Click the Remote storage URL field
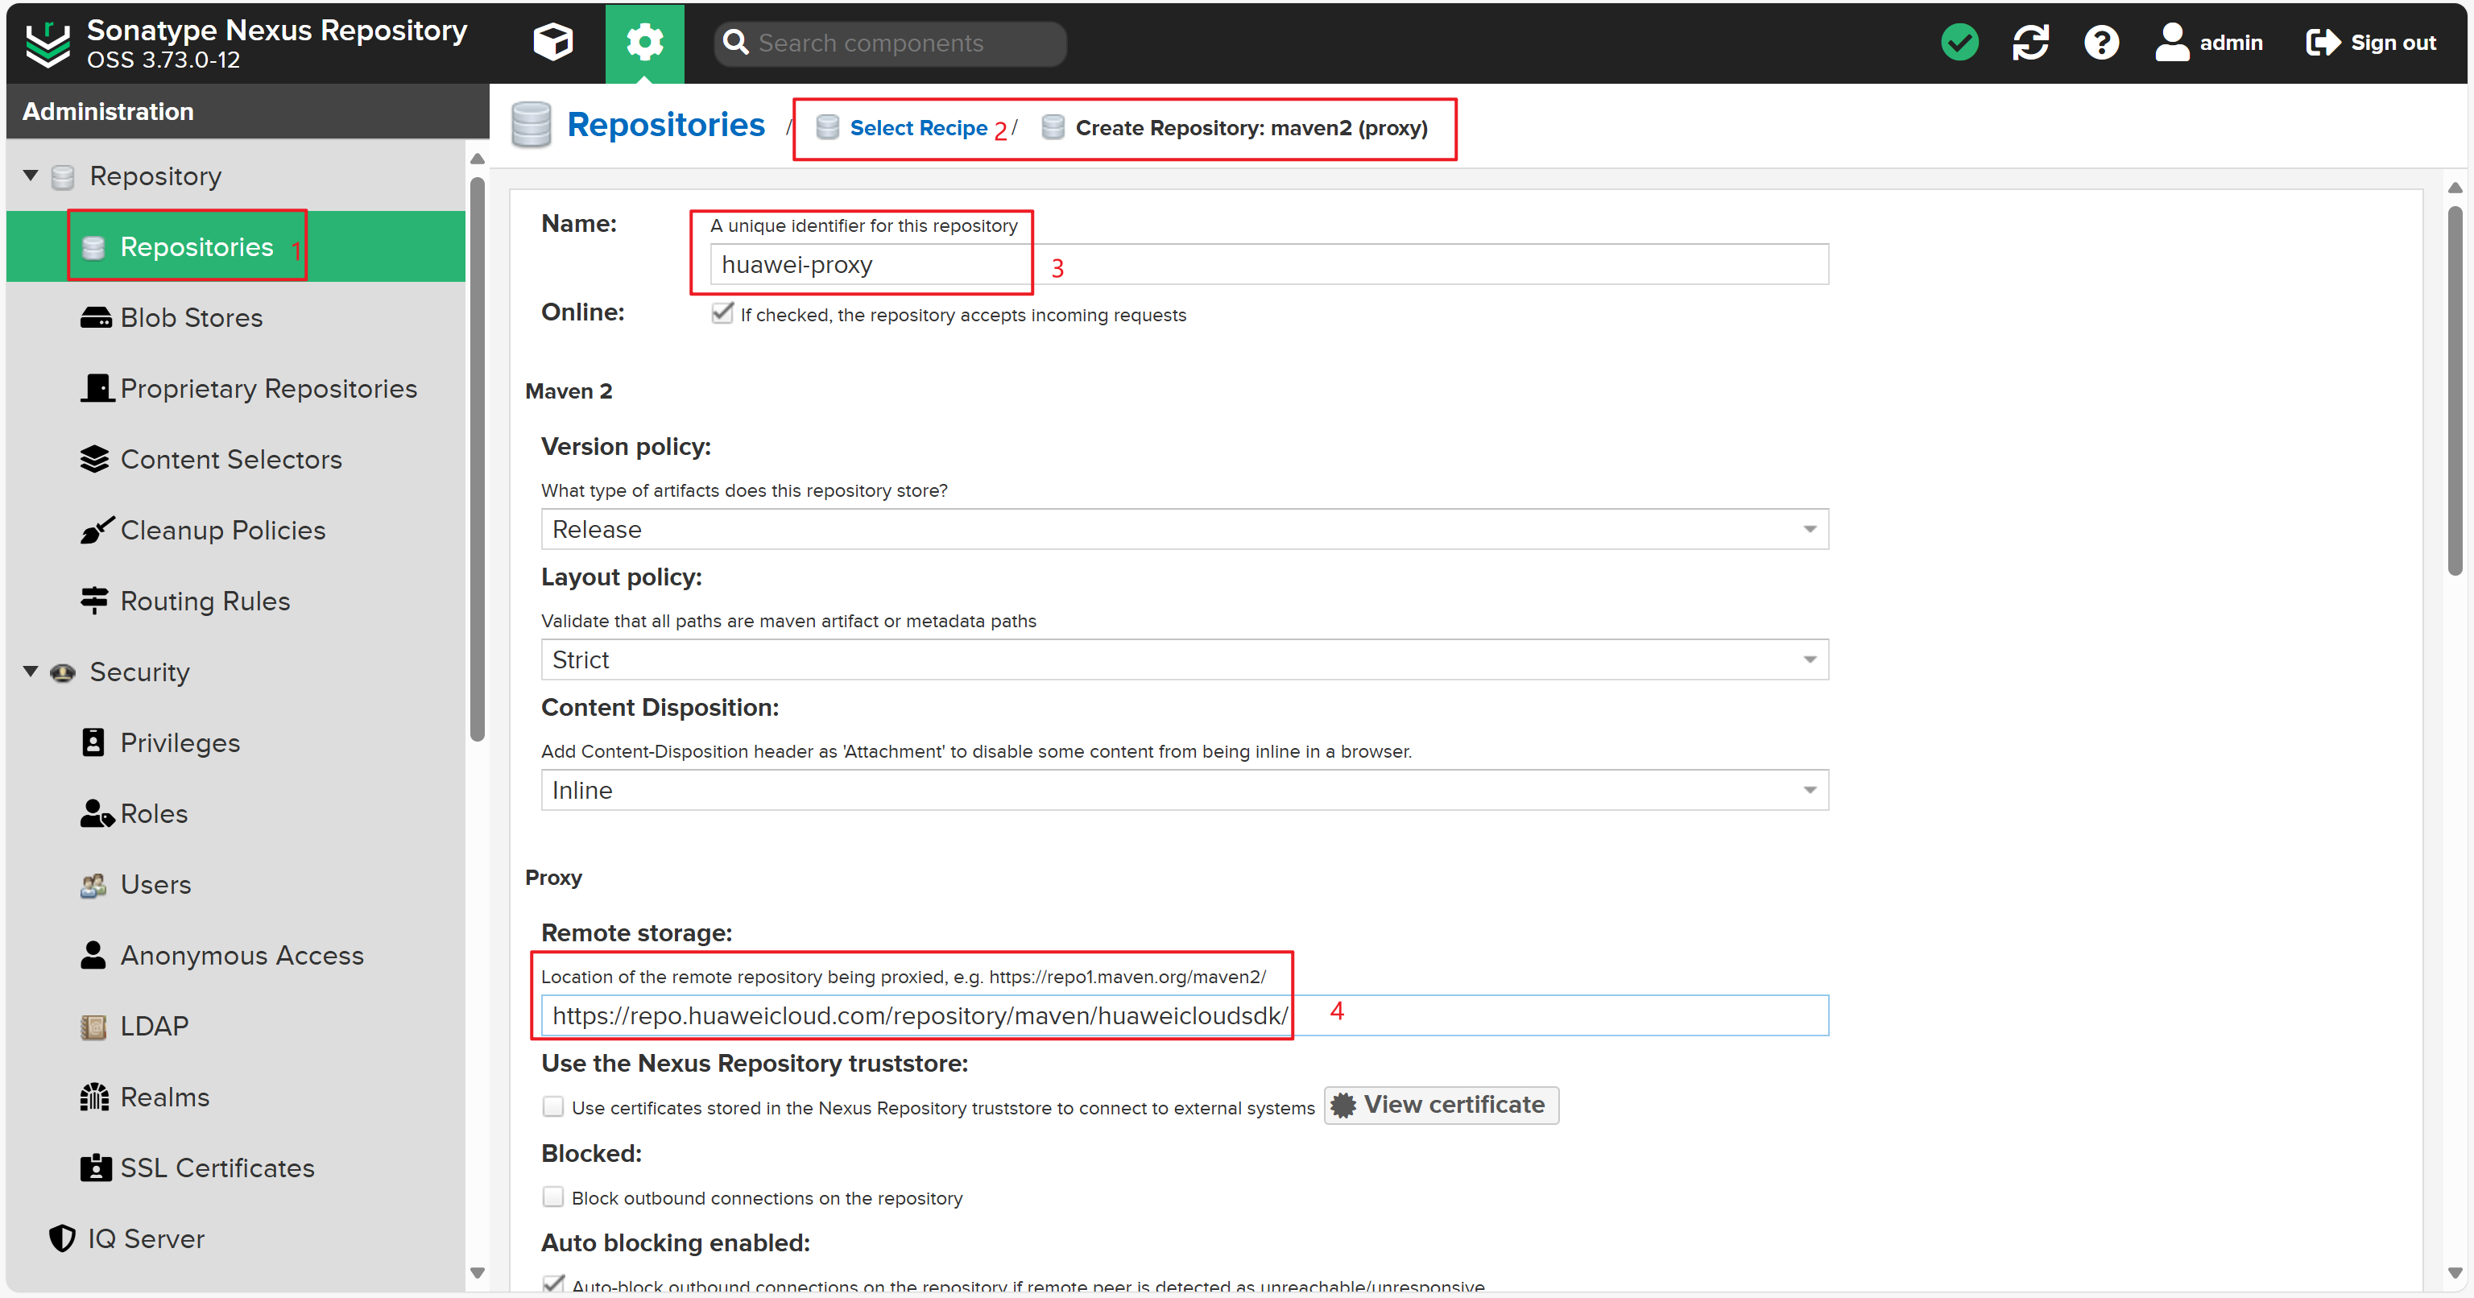The image size is (2474, 1298). pos(1184,1015)
